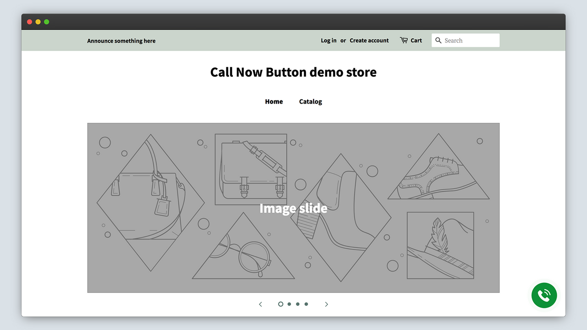The width and height of the screenshot is (587, 330).
Task: Open the shopping cart icon
Action: tap(404, 40)
